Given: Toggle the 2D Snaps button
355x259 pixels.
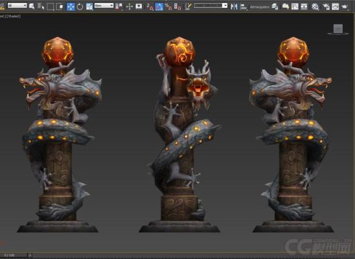Looking at the screenshot, I should point(150,6).
